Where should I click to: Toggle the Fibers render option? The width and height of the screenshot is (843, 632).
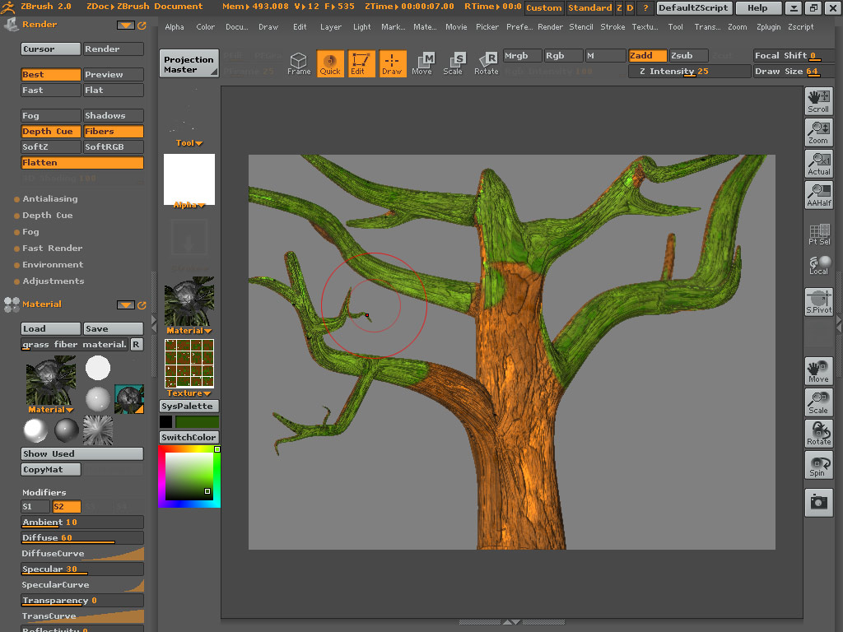pyautogui.click(x=114, y=131)
